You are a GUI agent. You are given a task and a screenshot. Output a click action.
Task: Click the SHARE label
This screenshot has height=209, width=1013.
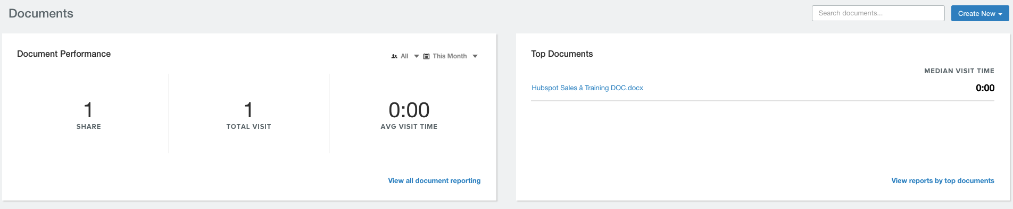[x=89, y=127]
